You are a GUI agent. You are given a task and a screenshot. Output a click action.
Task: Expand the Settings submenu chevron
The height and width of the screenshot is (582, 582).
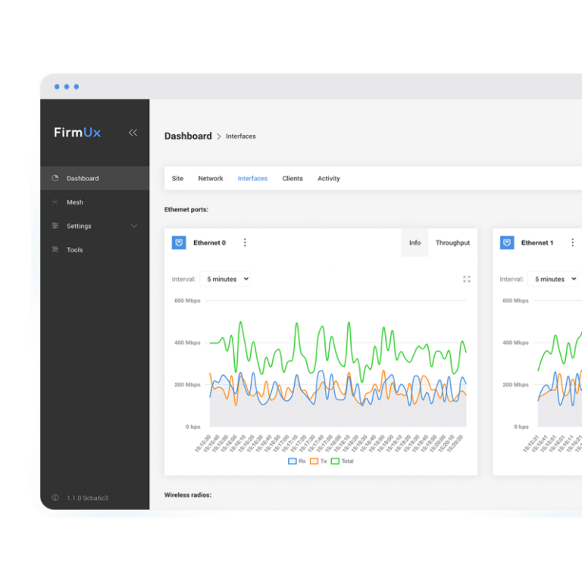pyautogui.click(x=134, y=226)
